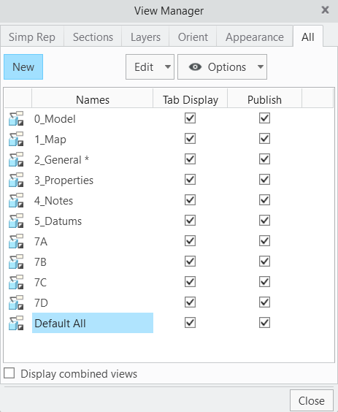This screenshot has height=412, width=338.
Task: Close the View Manager with X
Action: [x=325, y=10]
